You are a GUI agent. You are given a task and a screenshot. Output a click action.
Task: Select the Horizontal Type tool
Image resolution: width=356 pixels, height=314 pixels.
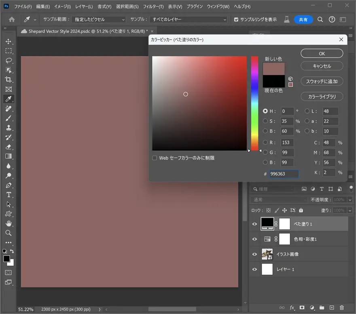[x=8, y=195]
